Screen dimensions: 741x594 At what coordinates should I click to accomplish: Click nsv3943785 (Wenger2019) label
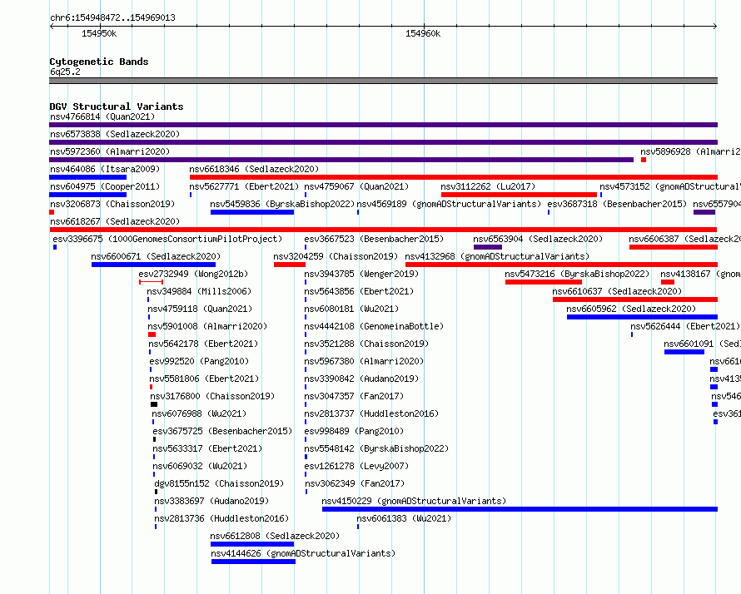361,274
